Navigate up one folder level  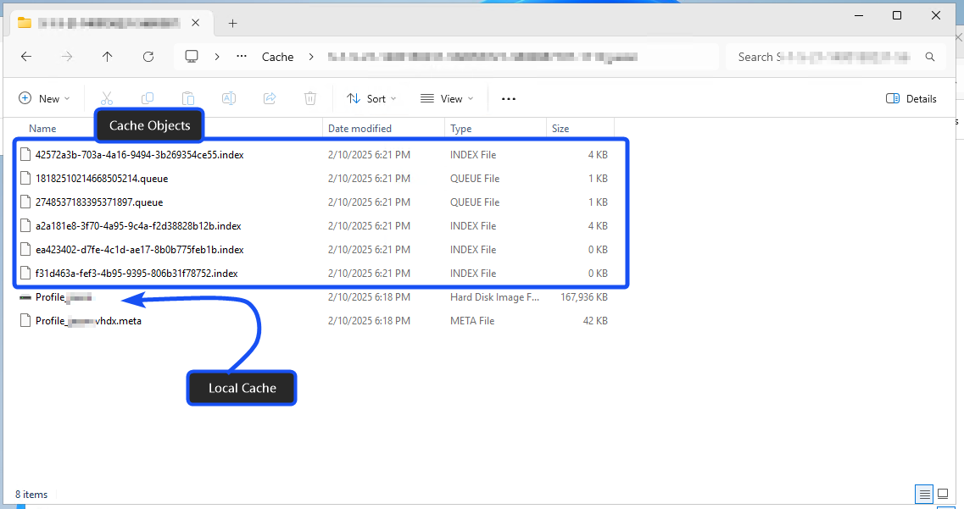107,56
